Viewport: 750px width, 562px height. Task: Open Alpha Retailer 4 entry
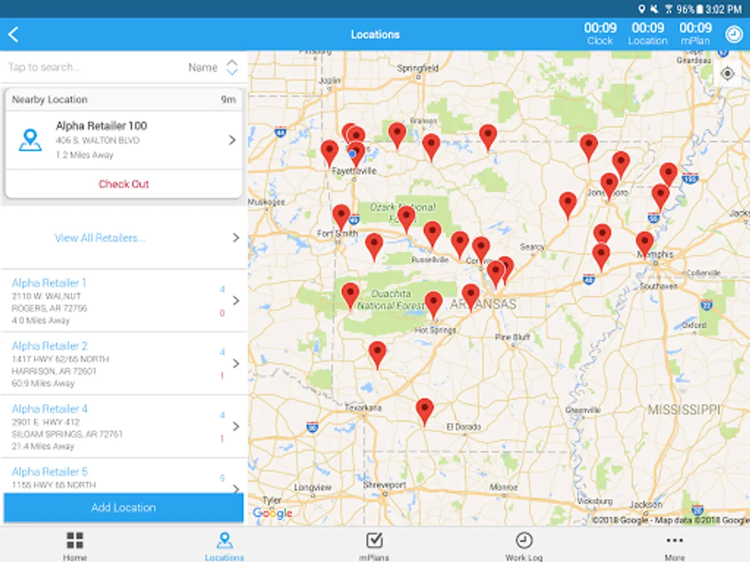pyautogui.click(x=124, y=427)
